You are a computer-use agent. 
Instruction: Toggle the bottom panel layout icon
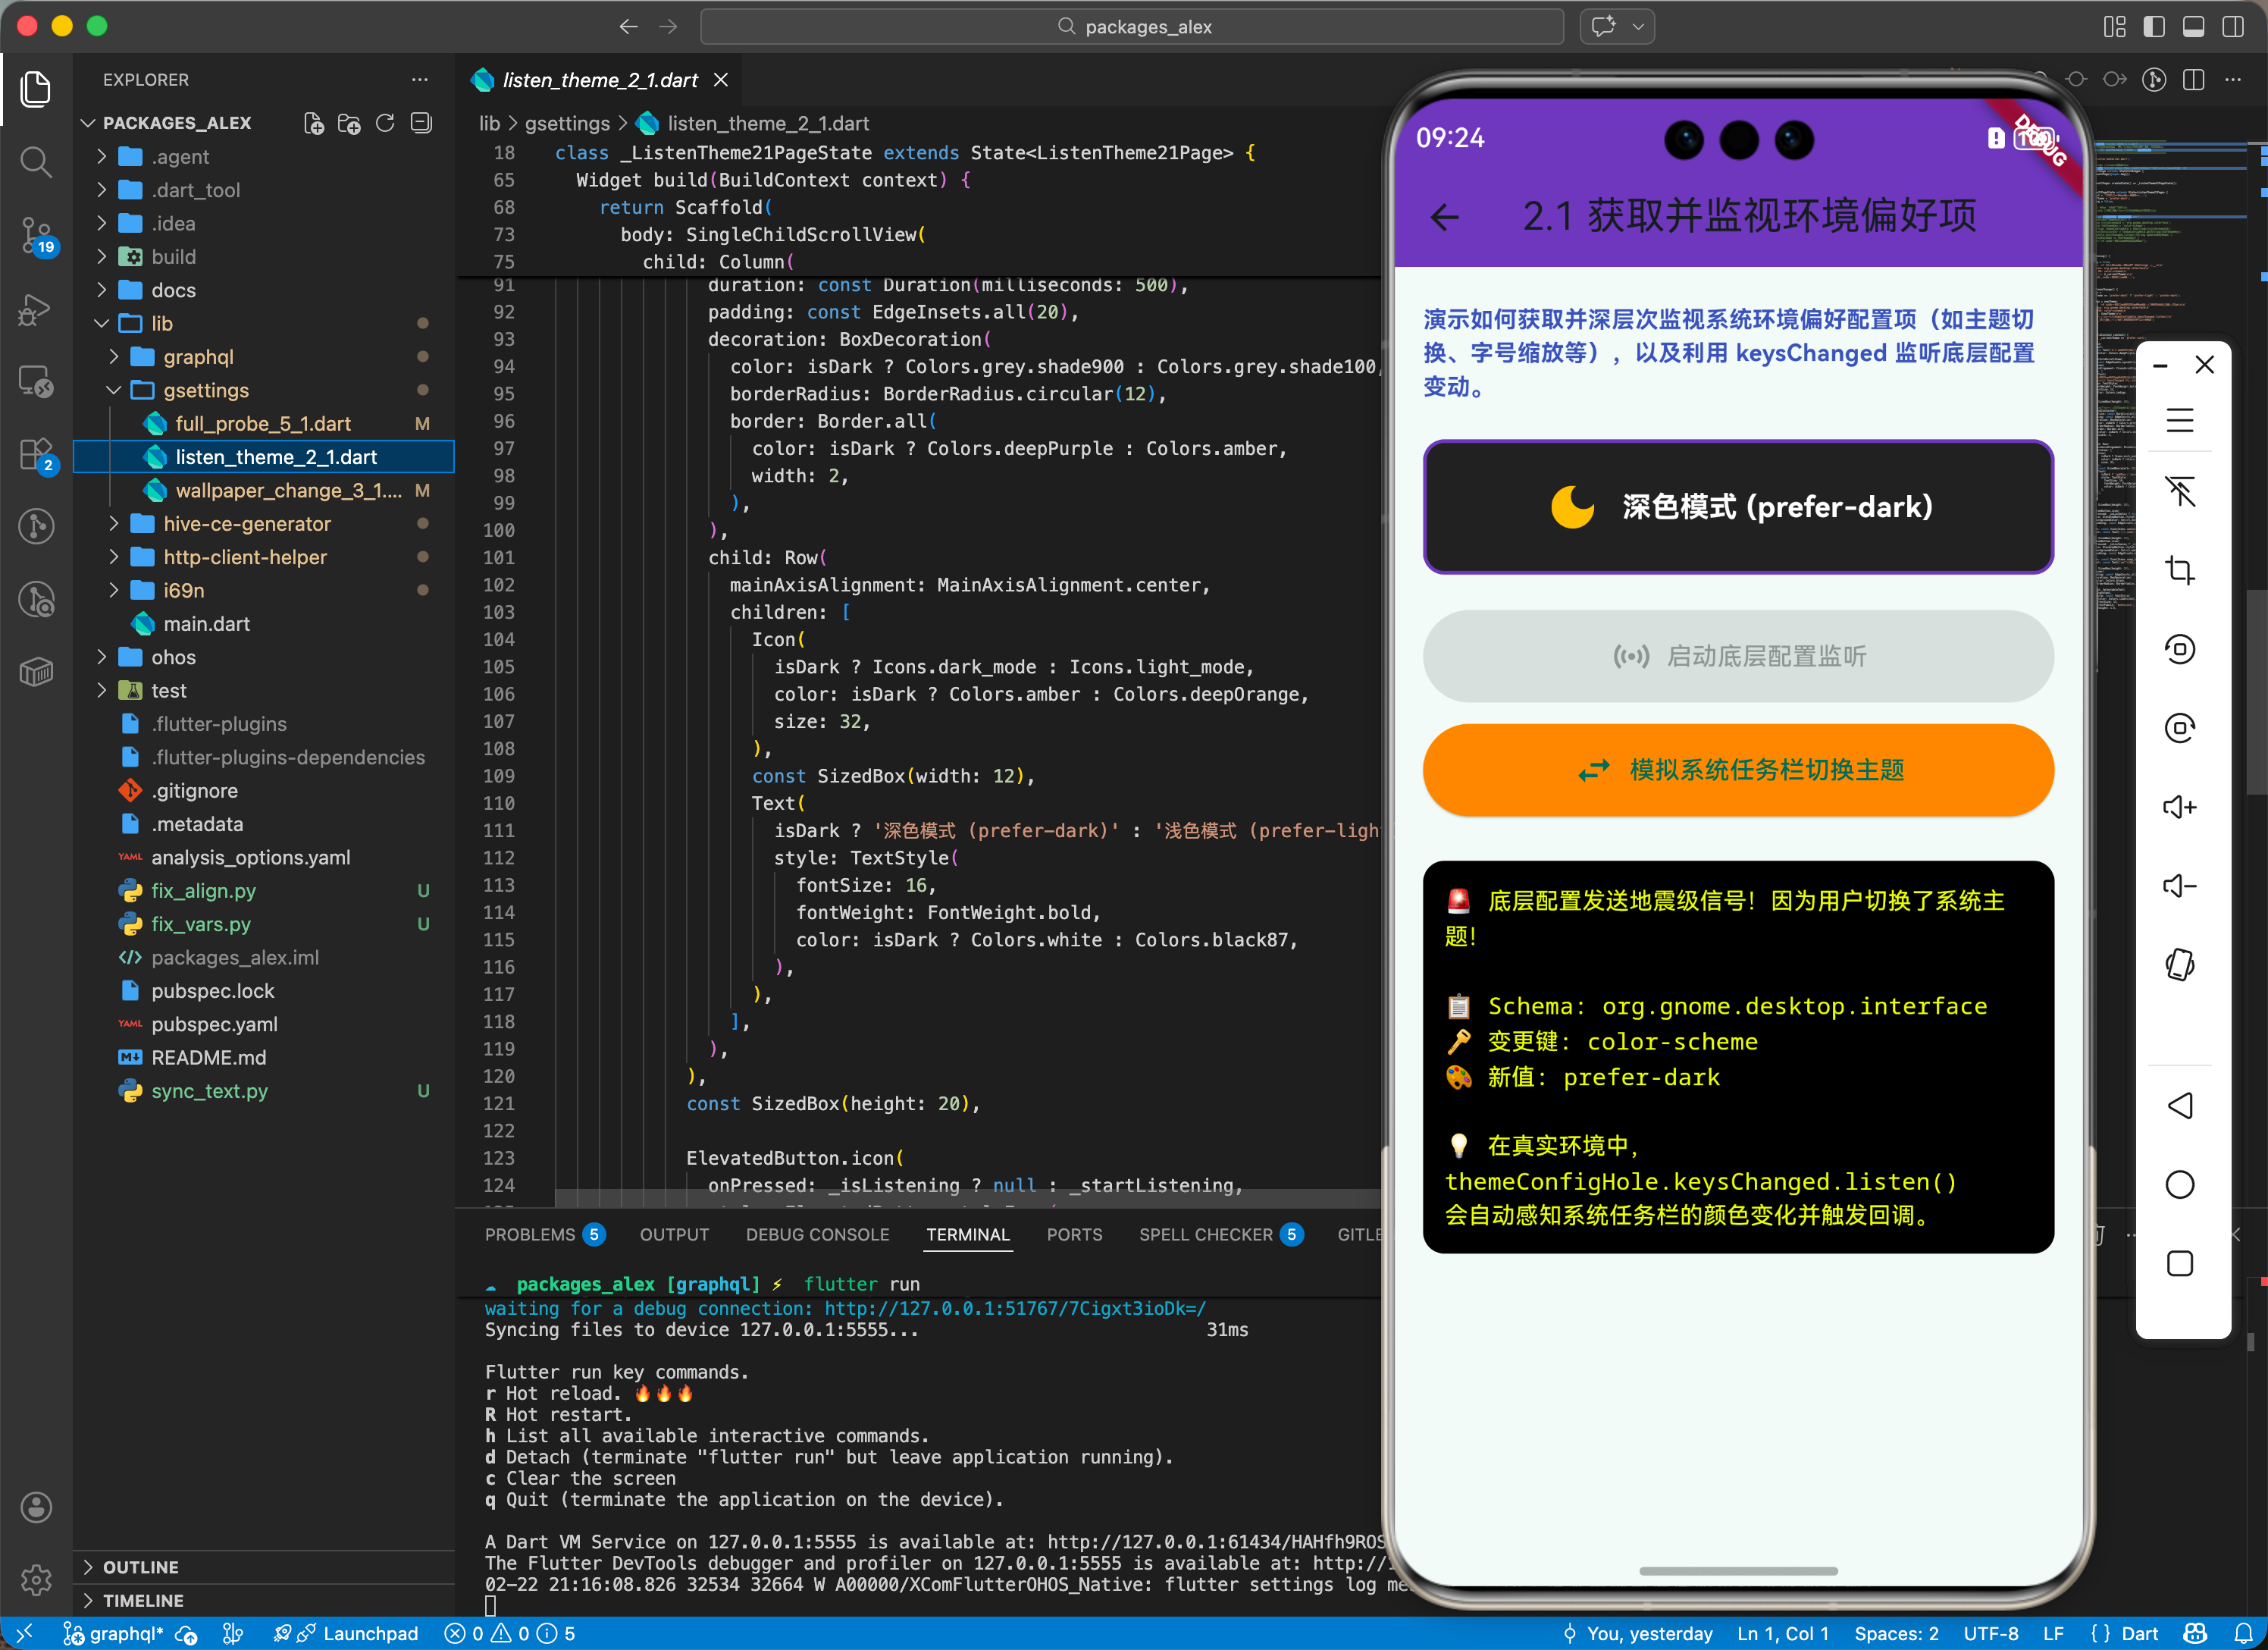[2193, 27]
